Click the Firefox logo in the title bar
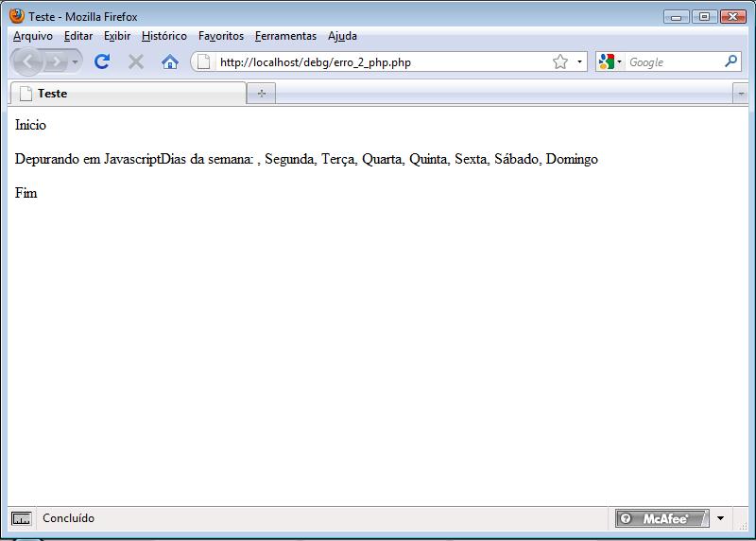This screenshot has height=541, width=756. pyautogui.click(x=17, y=16)
